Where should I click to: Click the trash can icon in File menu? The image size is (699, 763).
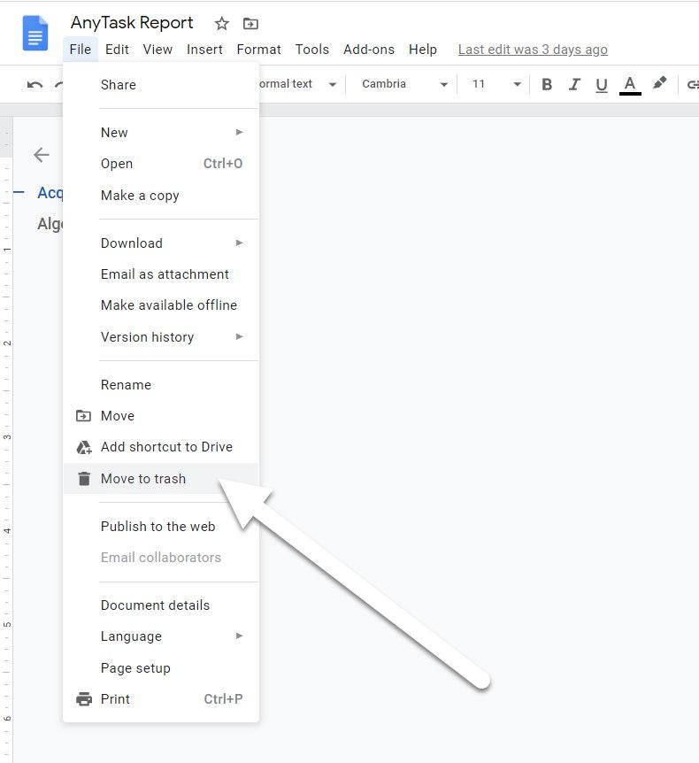tap(84, 478)
